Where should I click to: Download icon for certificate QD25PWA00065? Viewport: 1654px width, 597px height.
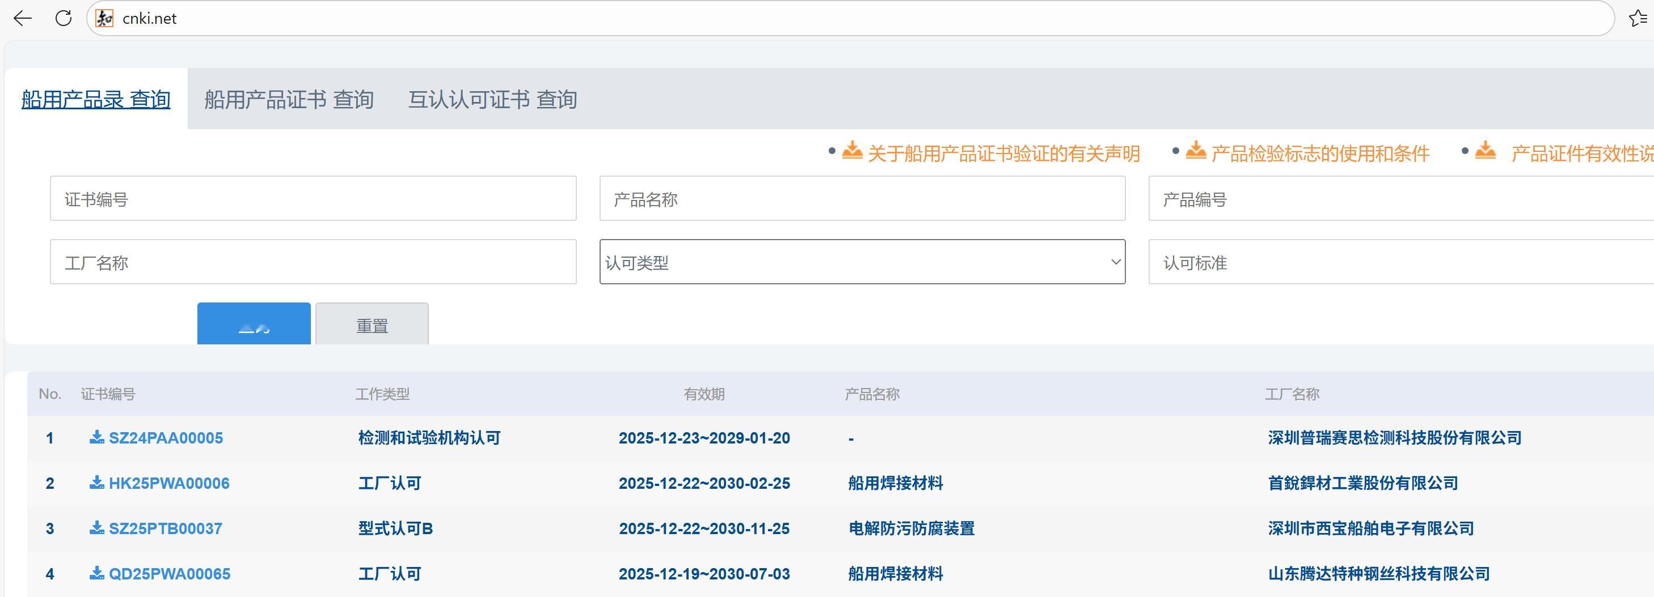click(97, 573)
